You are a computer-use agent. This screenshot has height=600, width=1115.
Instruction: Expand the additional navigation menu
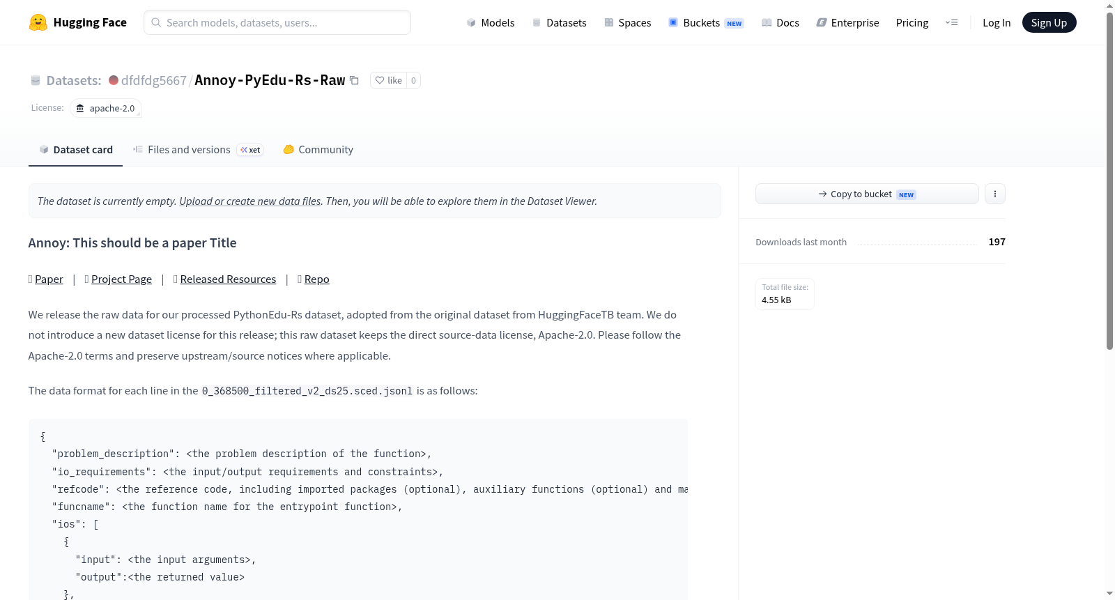click(x=951, y=22)
